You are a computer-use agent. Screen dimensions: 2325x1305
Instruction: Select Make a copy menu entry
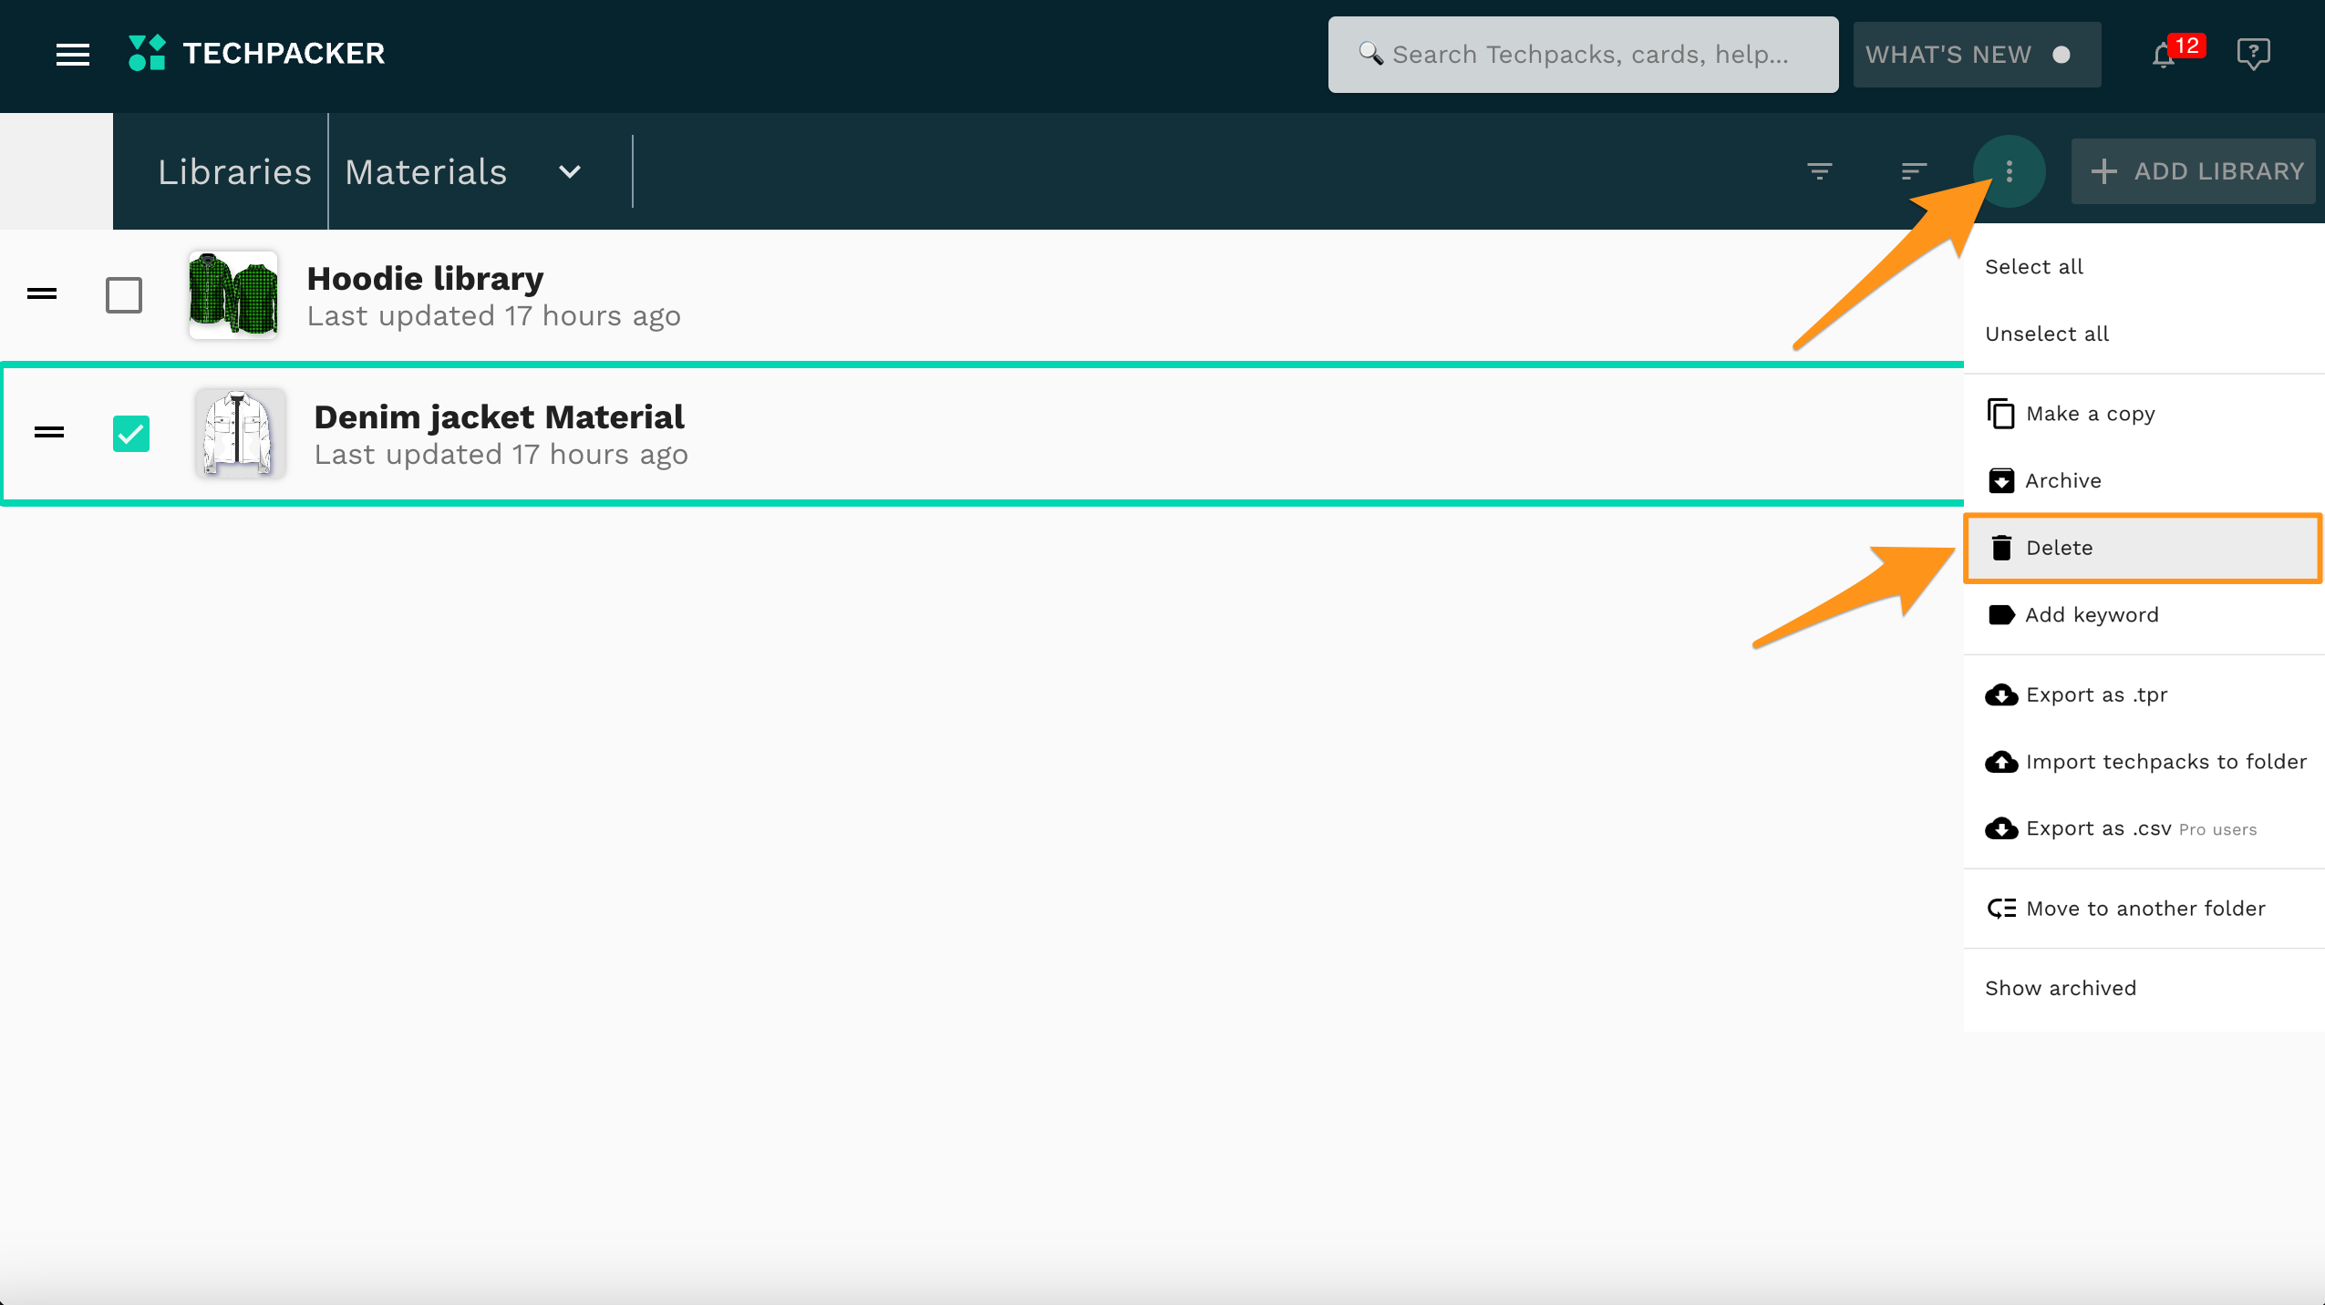click(x=2144, y=414)
